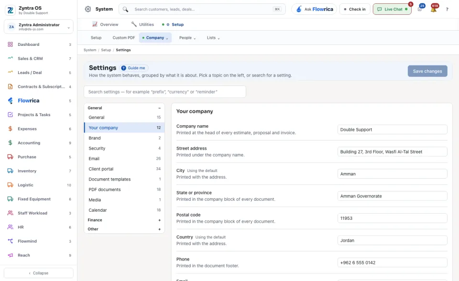
Task: Open the Reach megaphone icon
Action: pos(10,255)
